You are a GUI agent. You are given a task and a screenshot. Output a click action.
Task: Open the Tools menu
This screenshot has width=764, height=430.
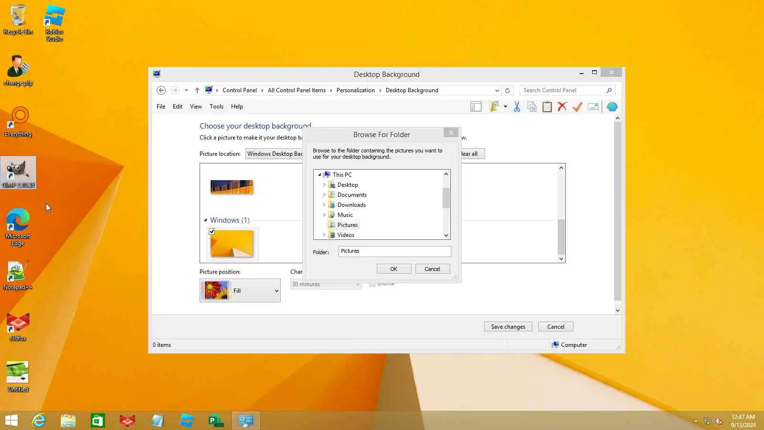point(216,107)
